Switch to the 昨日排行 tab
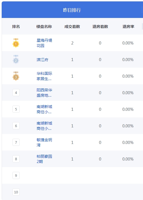This screenshot has width=143, height=200. [72, 10]
